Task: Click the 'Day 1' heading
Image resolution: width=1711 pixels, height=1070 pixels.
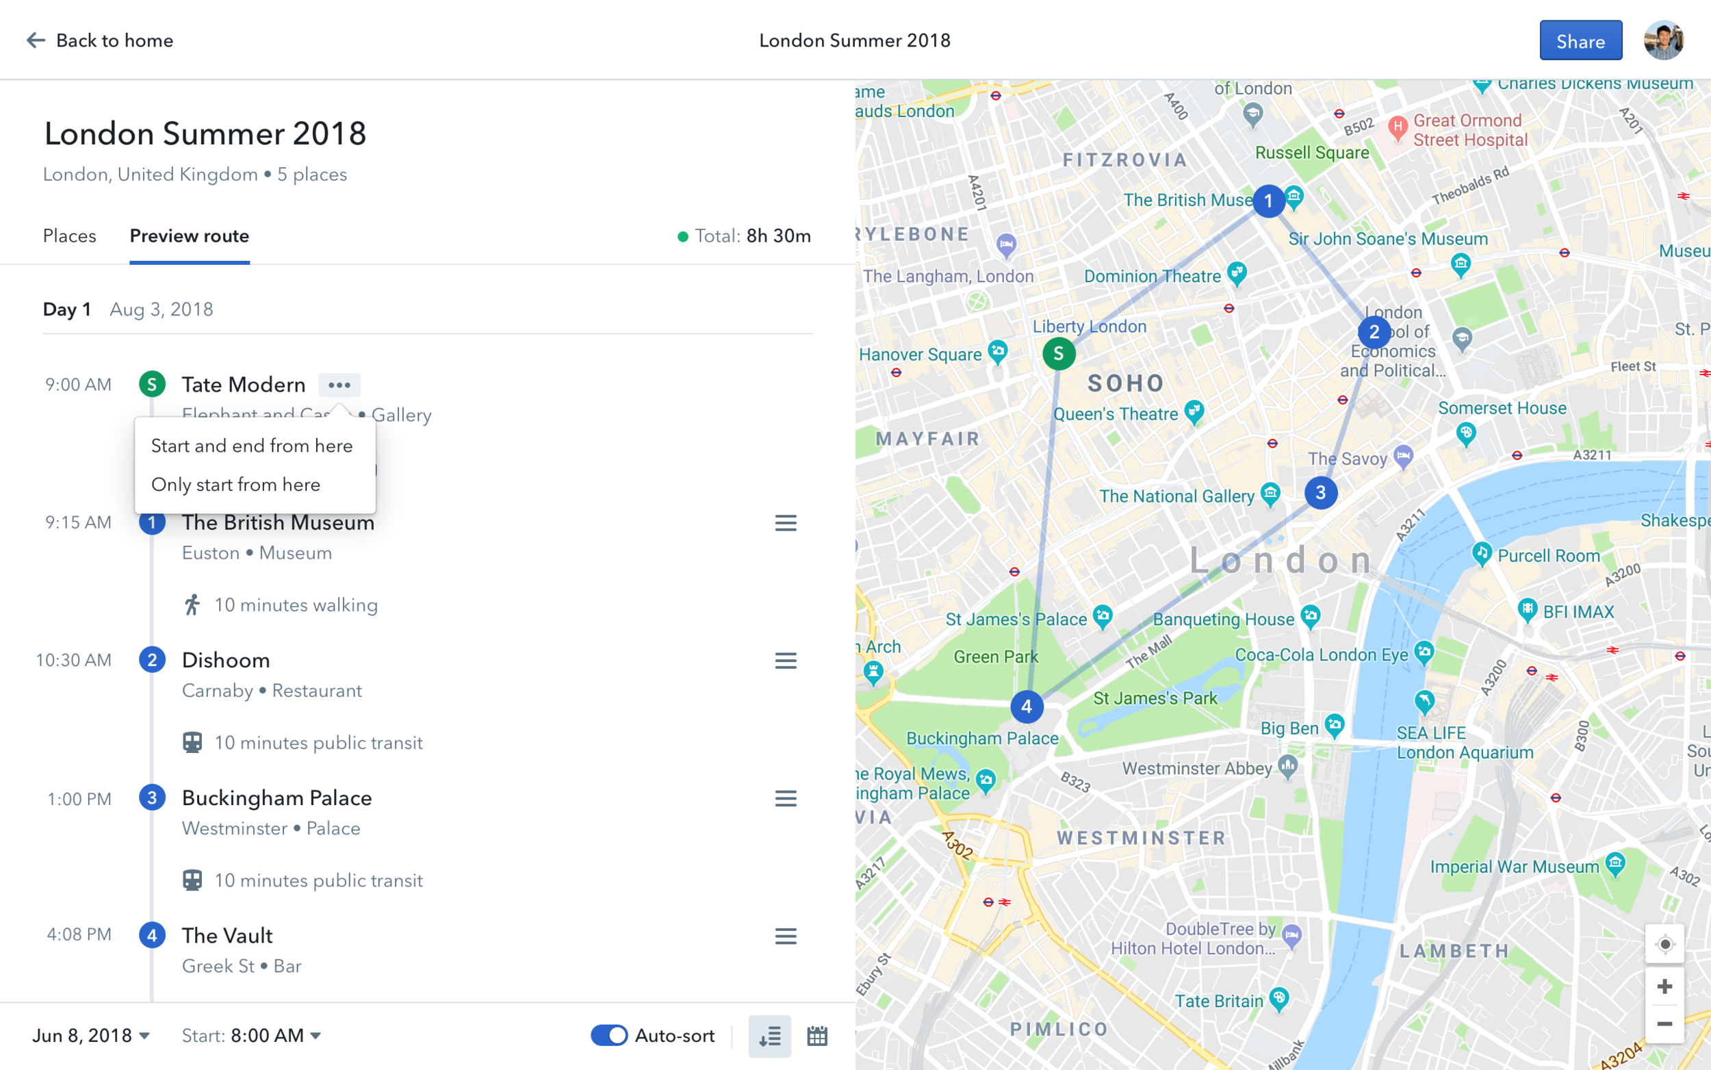Action: pos(67,309)
